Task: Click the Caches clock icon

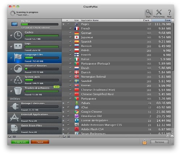Action: pos(18,35)
